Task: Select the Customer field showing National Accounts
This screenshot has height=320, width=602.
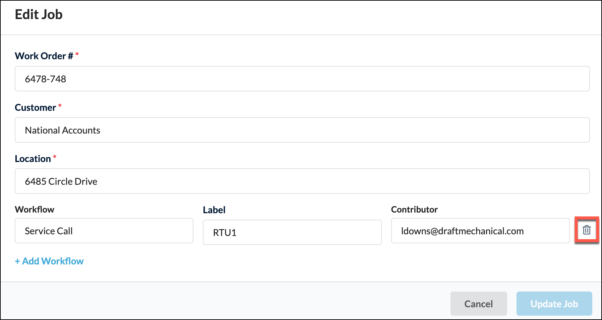Action: coord(302,130)
